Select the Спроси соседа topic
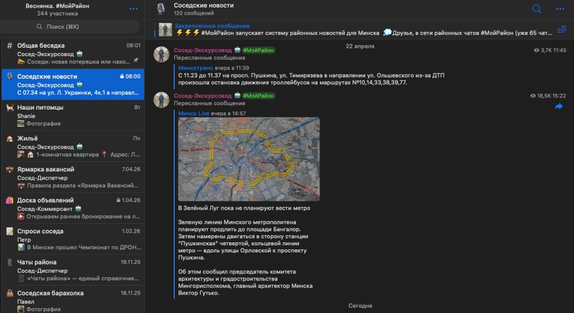 71,239
